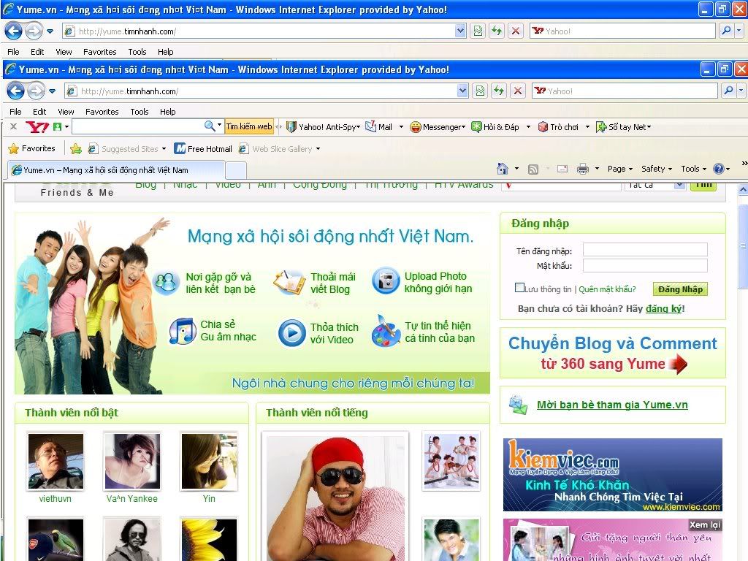Open the Help menu in the front window
Viewport: 748px width, 561px height.
[x=167, y=112]
